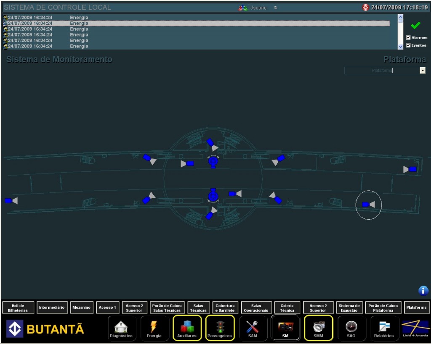The image size is (431, 344).
Task: Open the Relatórios reports module
Action: [384, 328]
